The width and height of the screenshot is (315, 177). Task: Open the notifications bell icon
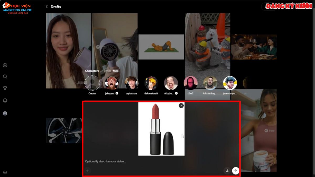pyautogui.click(x=5, y=100)
